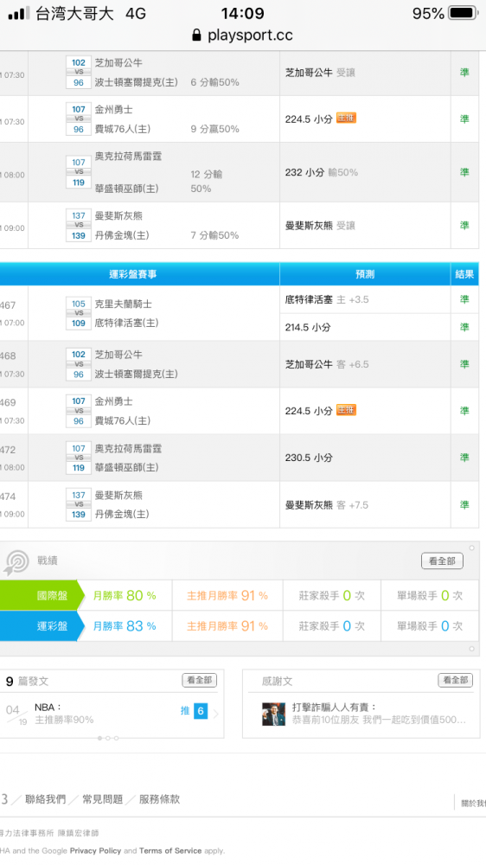486x865 pixels.
Task: Click the signal strength bars icon
Action: (19, 13)
